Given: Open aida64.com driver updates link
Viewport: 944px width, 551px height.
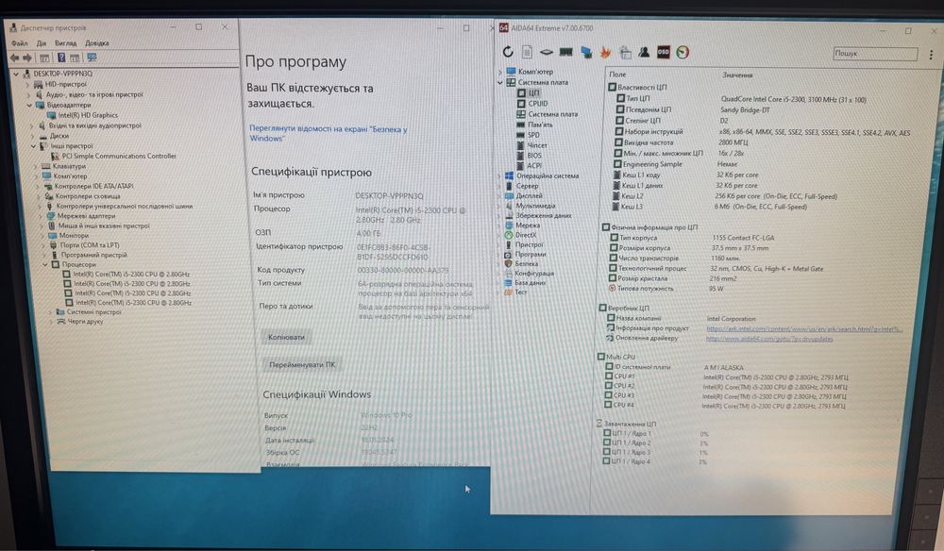Looking at the screenshot, I should click(x=769, y=339).
